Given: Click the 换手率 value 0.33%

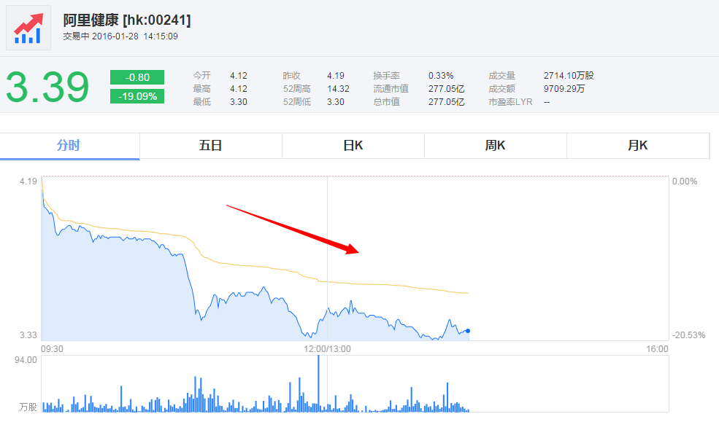Looking at the screenshot, I should [x=441, y=76].
